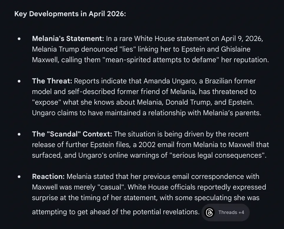Click the bold "The "Scandal" Context:" label
The width and height of the screenshot is (284, 229).
72,134
